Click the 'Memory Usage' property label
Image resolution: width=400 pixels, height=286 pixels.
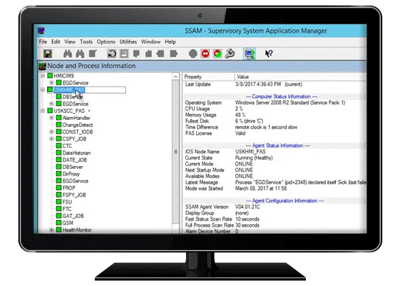pyautogui.click(x=201, y=115)
